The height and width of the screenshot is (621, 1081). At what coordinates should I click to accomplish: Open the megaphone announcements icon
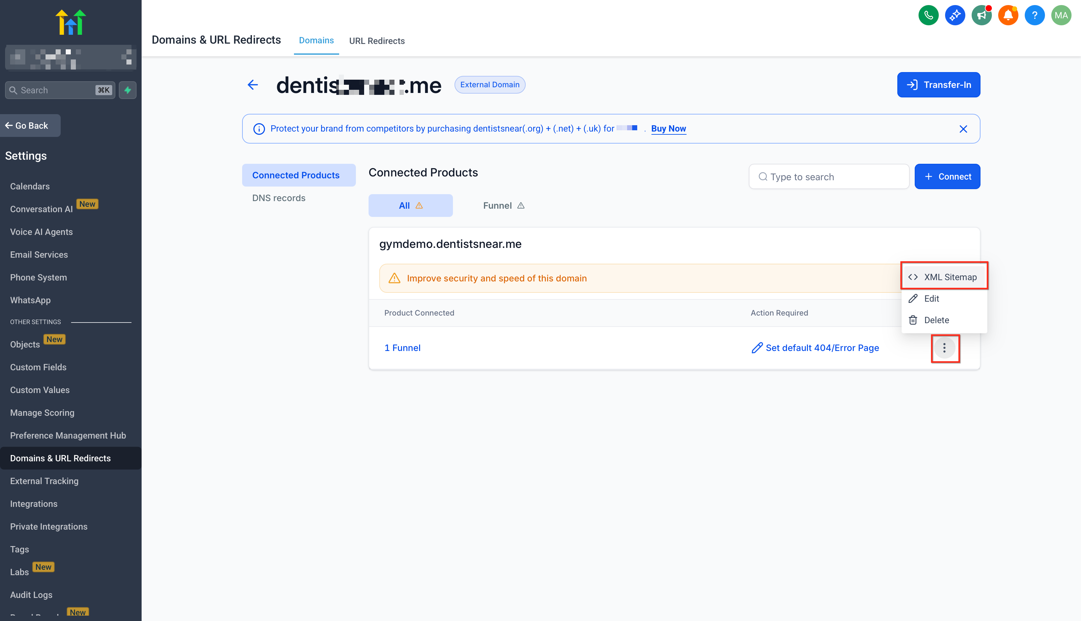pos(981,15)
